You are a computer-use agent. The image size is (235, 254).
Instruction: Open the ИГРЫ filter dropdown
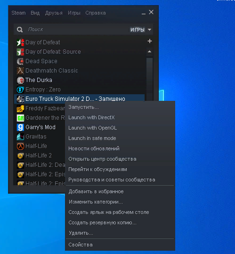coord(141,30)
